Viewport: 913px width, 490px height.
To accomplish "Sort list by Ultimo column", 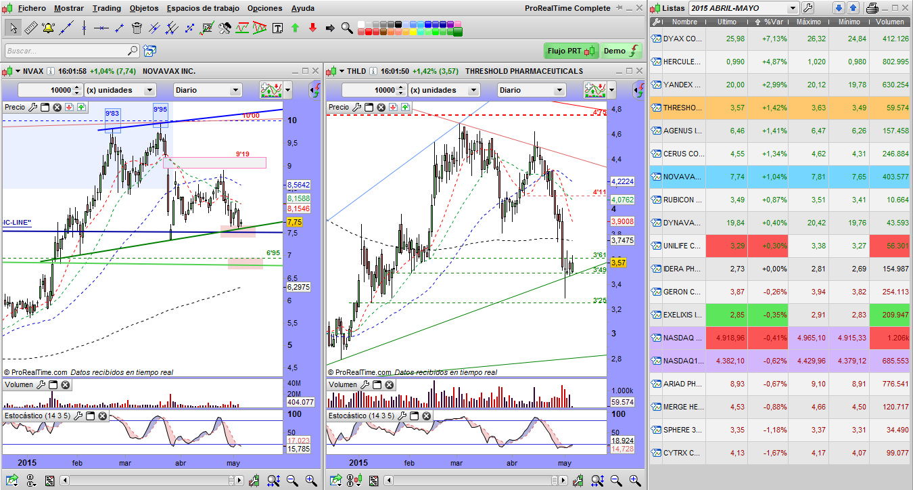I will click(727, 22).
